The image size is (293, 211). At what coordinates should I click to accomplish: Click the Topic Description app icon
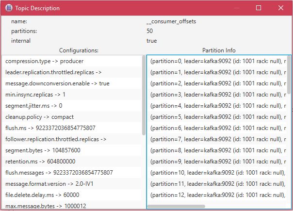click(x=8, y=8)
